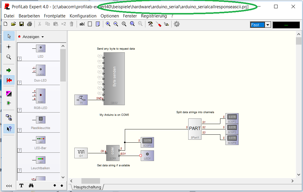303x192 pixels.
Task: Open the Bearbeiten menu
Action: 29,16
